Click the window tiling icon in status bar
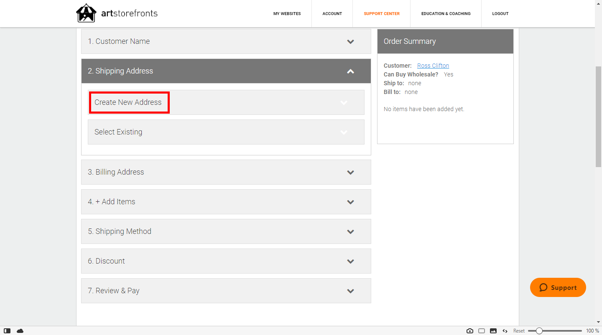The width and height of the screenshot is (602, 335). tap(482, 331)
